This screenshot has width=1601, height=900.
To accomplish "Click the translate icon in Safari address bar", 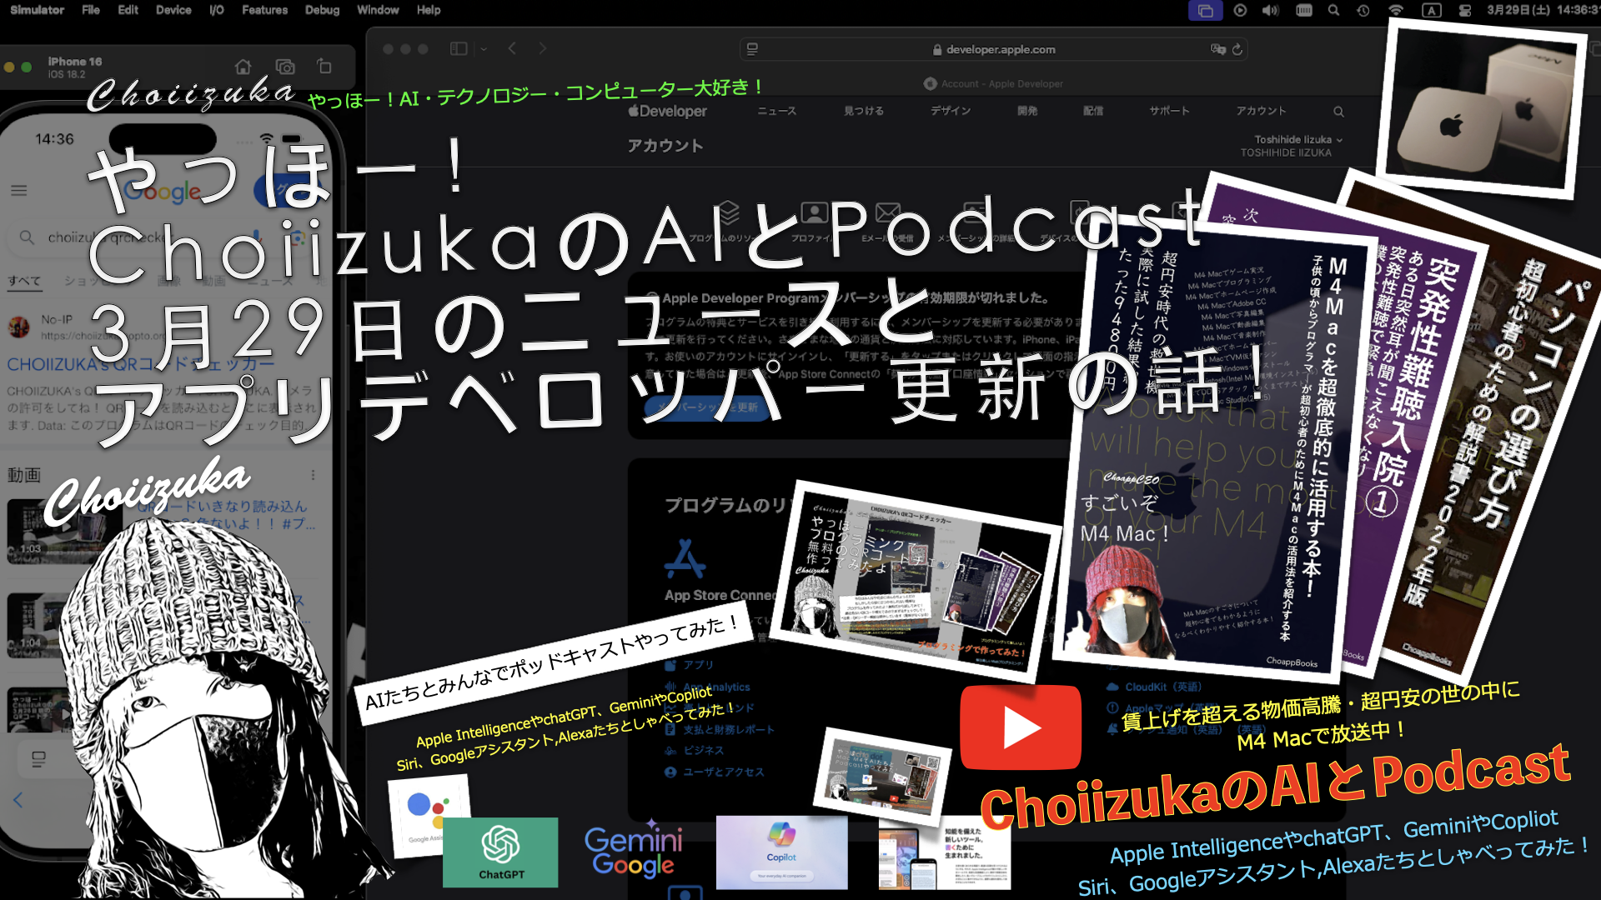I will (x=1218, y=49).
